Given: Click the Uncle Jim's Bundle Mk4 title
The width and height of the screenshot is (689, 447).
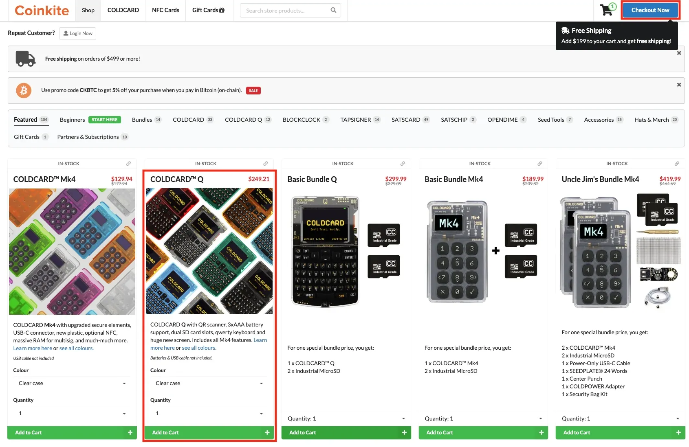Looking at the screenshot, I should (x=600, y=180).
